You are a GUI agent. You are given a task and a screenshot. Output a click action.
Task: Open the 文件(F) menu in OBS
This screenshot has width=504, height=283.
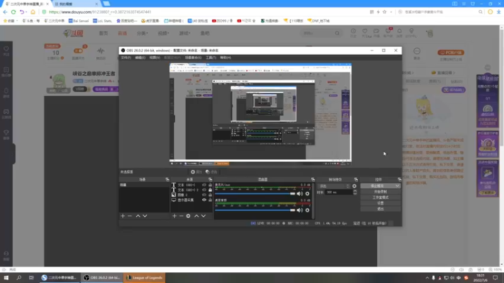point(126,58)
